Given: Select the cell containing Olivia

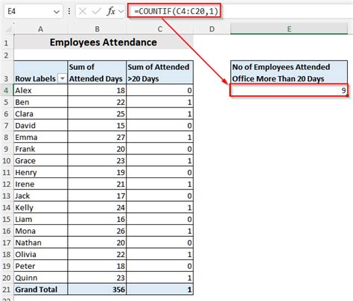Looking at the screenshot, I should coord(41,254).
